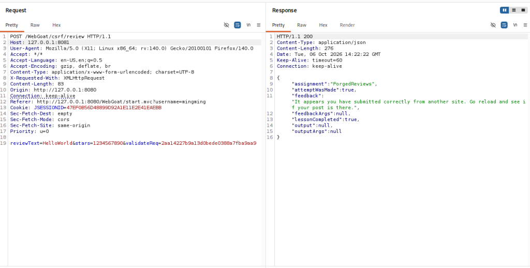The height and width of the screenshot is (268, 530).
Task: Click the Date header line in response
Action: click(x=329, y=54)
